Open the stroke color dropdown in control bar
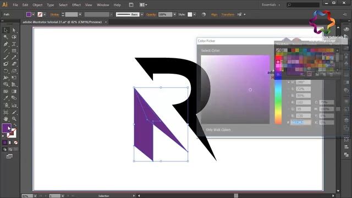 click(45, 14)
